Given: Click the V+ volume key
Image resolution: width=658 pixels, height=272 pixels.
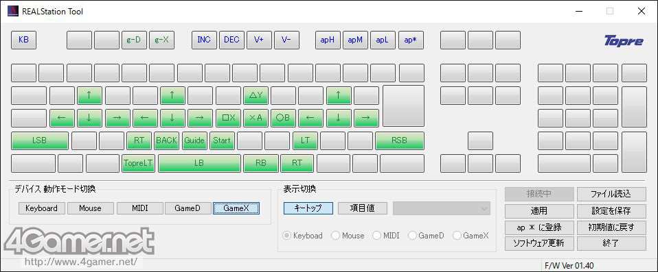Looking at the screenshot, I should (x=259, y=40).
